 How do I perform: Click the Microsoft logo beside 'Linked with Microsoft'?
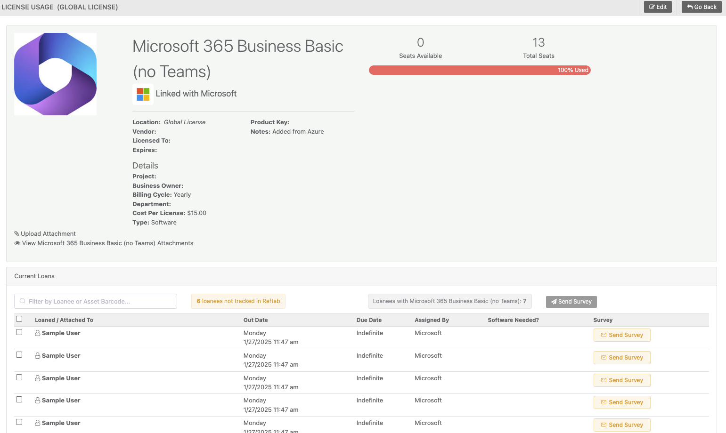143,94
